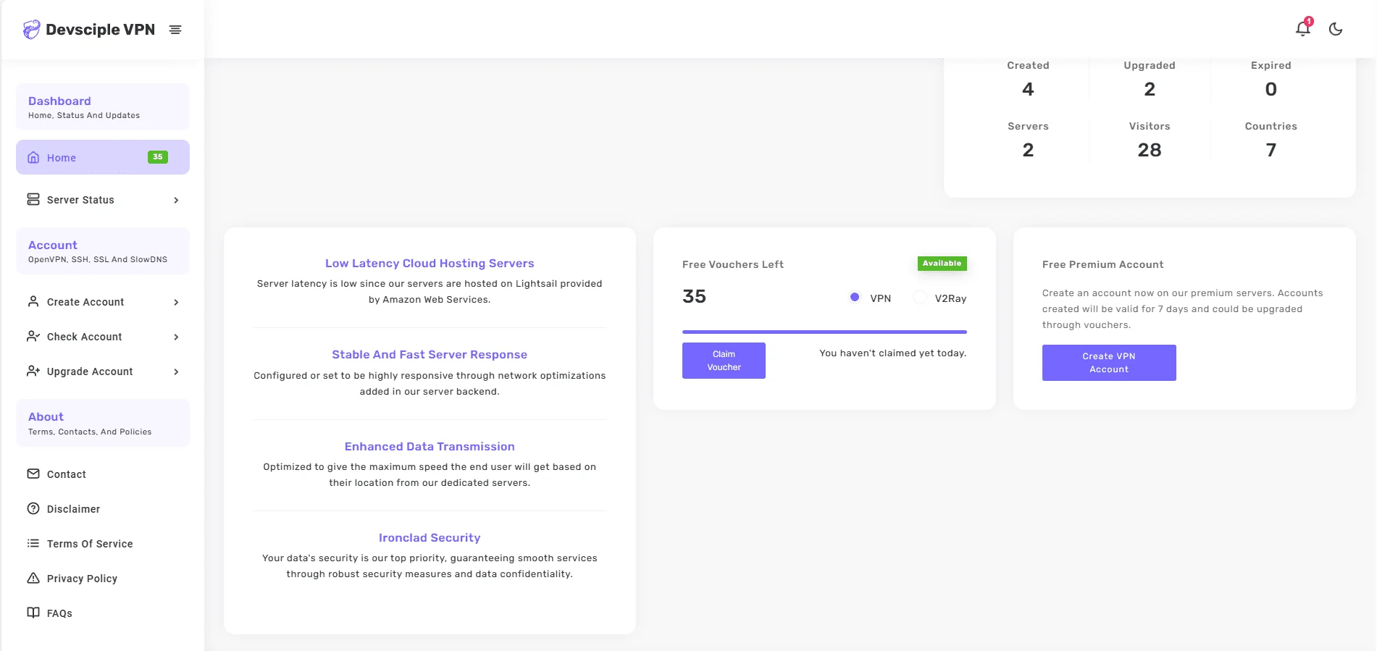The height and width of the screenshot is (651, 1377).
Task: Click the Check Account user-check icon
Action: 33,336
